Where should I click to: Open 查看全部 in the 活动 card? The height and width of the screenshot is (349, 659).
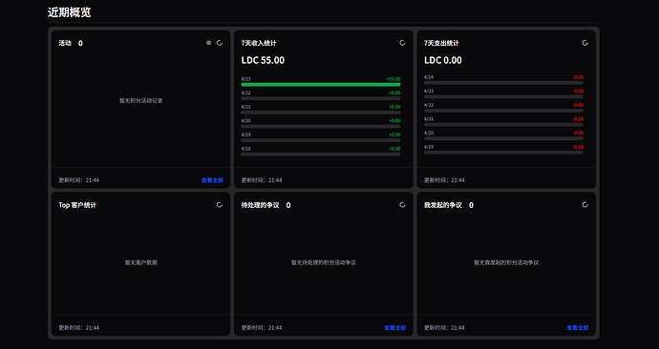click(x=212, y=180)
